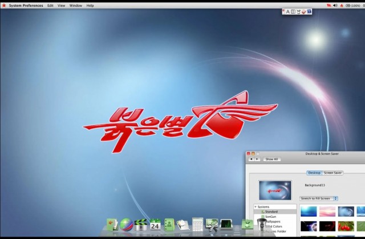Click the back arrow in preferences toolbar
The width and height of the screenshot is (365, 239).
[251, 160]
